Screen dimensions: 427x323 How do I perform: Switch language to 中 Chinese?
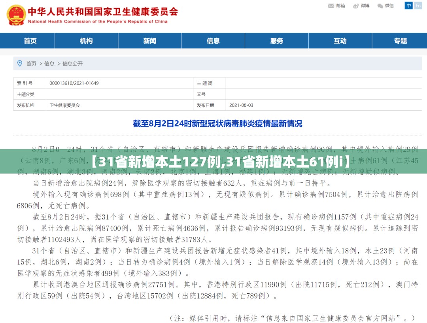pyautogui.click(x=408, y=6)
